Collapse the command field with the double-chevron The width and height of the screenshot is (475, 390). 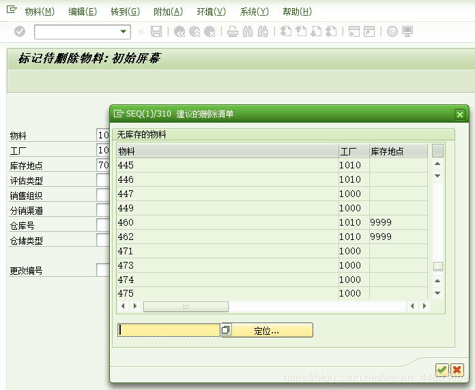141,31
